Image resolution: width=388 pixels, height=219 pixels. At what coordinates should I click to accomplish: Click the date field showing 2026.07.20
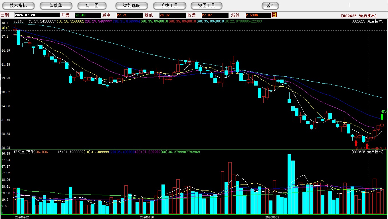(x=37, y=15)
